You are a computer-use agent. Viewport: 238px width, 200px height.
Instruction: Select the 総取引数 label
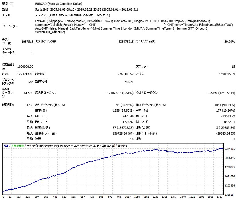tap(8, 105)
